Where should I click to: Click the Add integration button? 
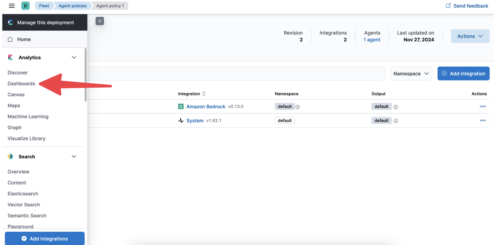(x=463, y=73)
